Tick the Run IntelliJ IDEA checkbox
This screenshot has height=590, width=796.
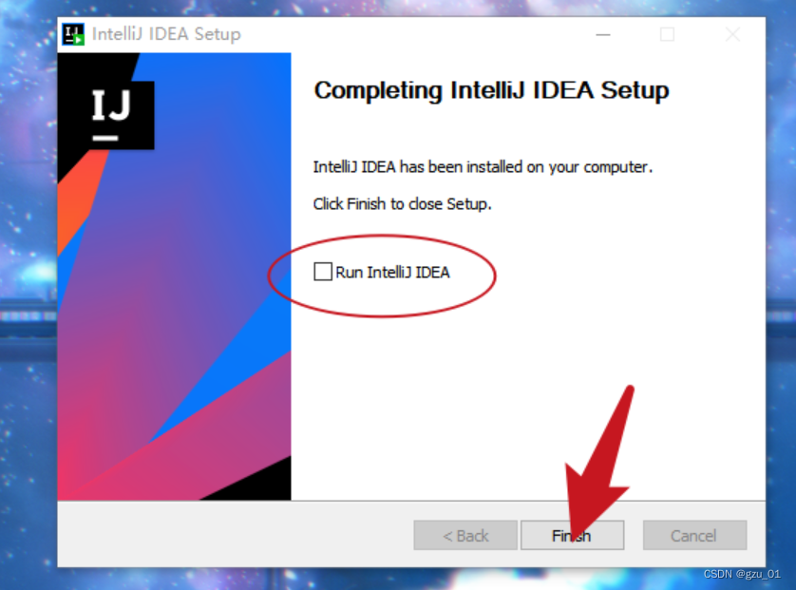[323, 272]
